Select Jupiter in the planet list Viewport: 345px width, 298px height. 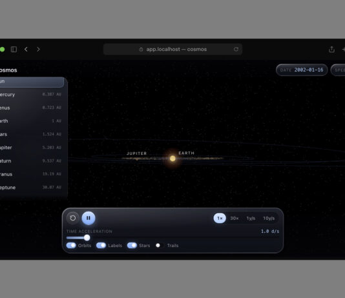click(x=31, y=148)
